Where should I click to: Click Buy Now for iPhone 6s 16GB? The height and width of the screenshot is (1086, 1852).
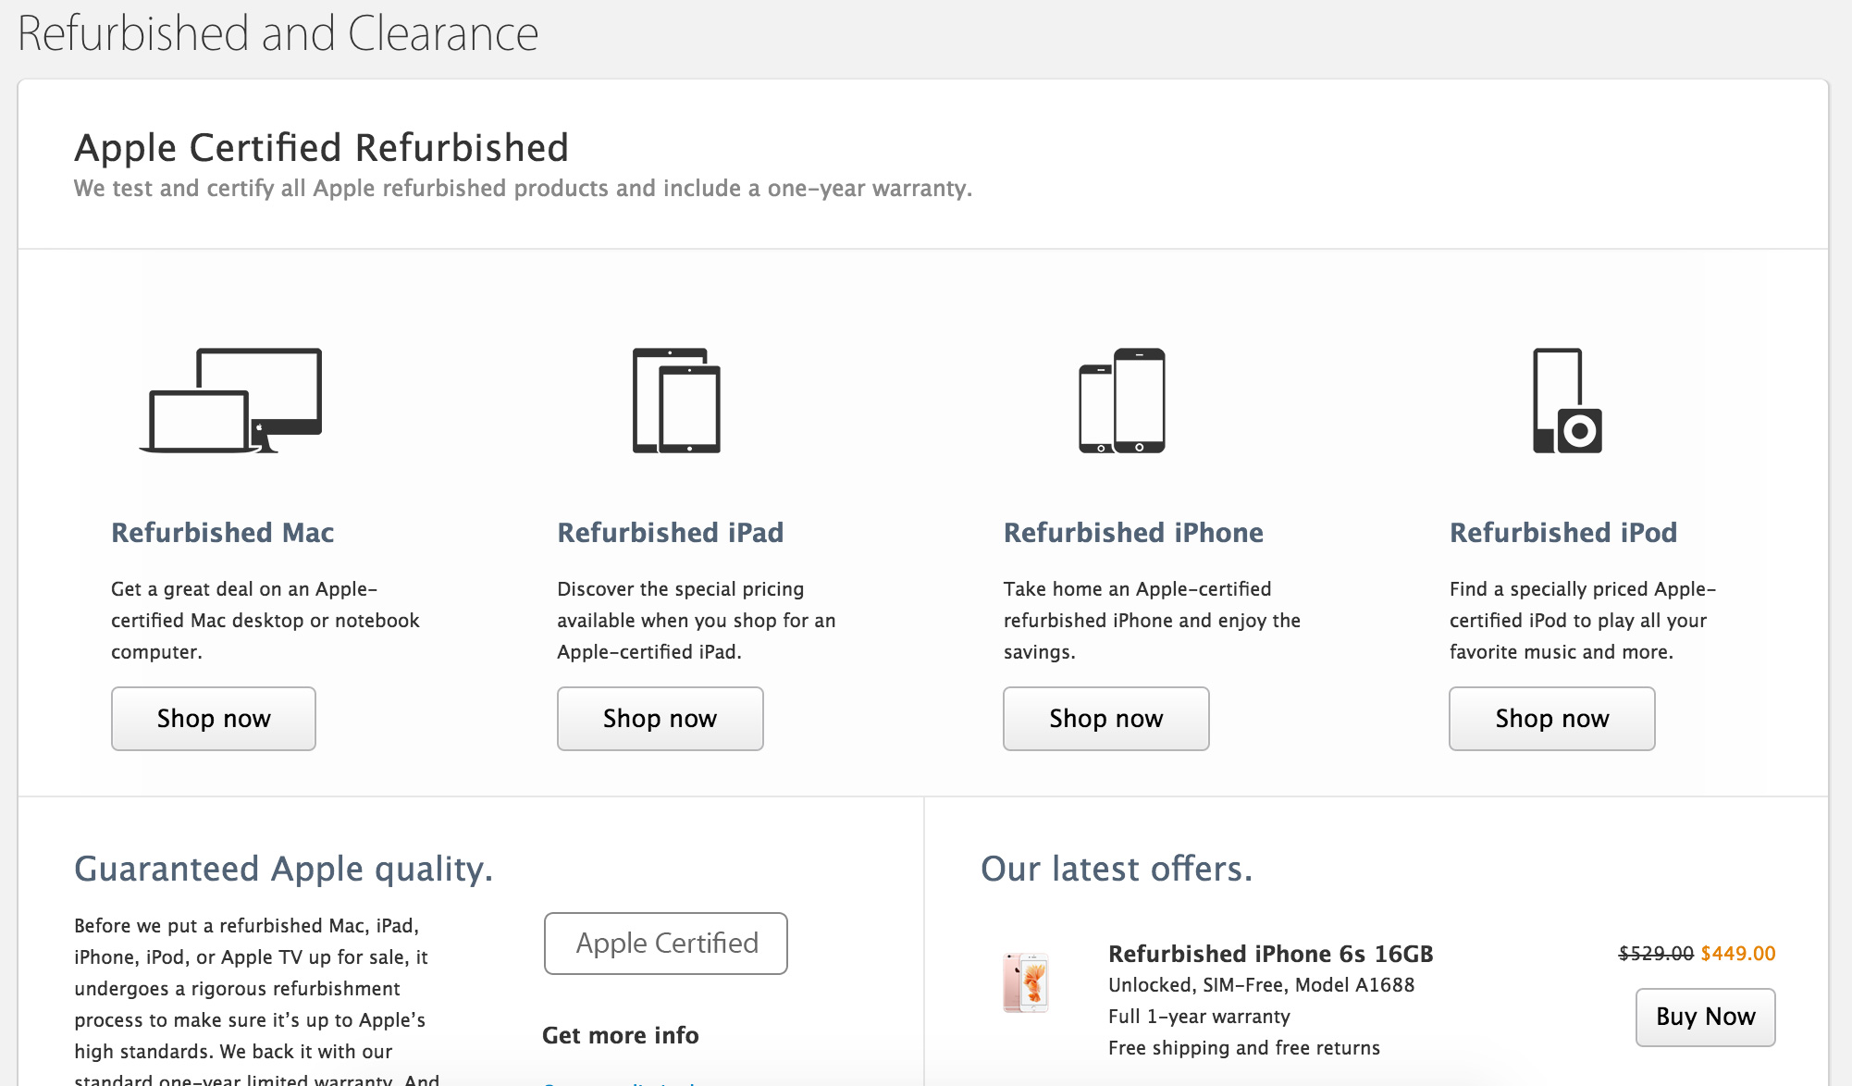point(1706,1018)
